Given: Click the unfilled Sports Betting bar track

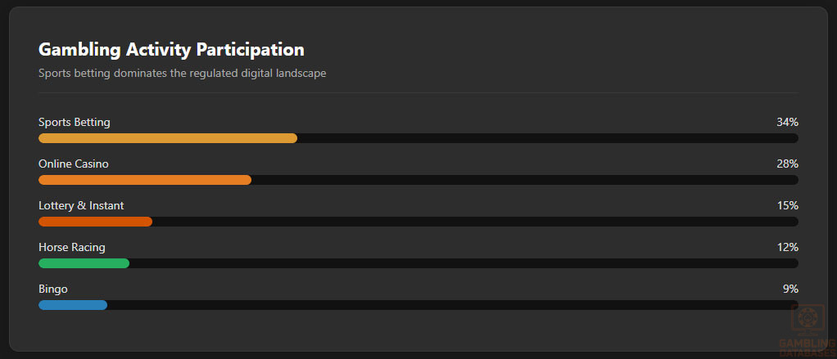Looking at the screenshot, I should 547,138.
